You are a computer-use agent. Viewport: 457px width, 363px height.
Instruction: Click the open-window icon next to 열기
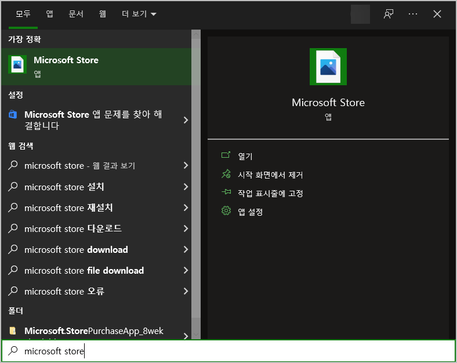tap(226, 155)
